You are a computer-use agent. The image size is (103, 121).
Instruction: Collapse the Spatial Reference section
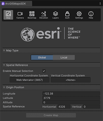pyautogui.click(x=4, y=65)
